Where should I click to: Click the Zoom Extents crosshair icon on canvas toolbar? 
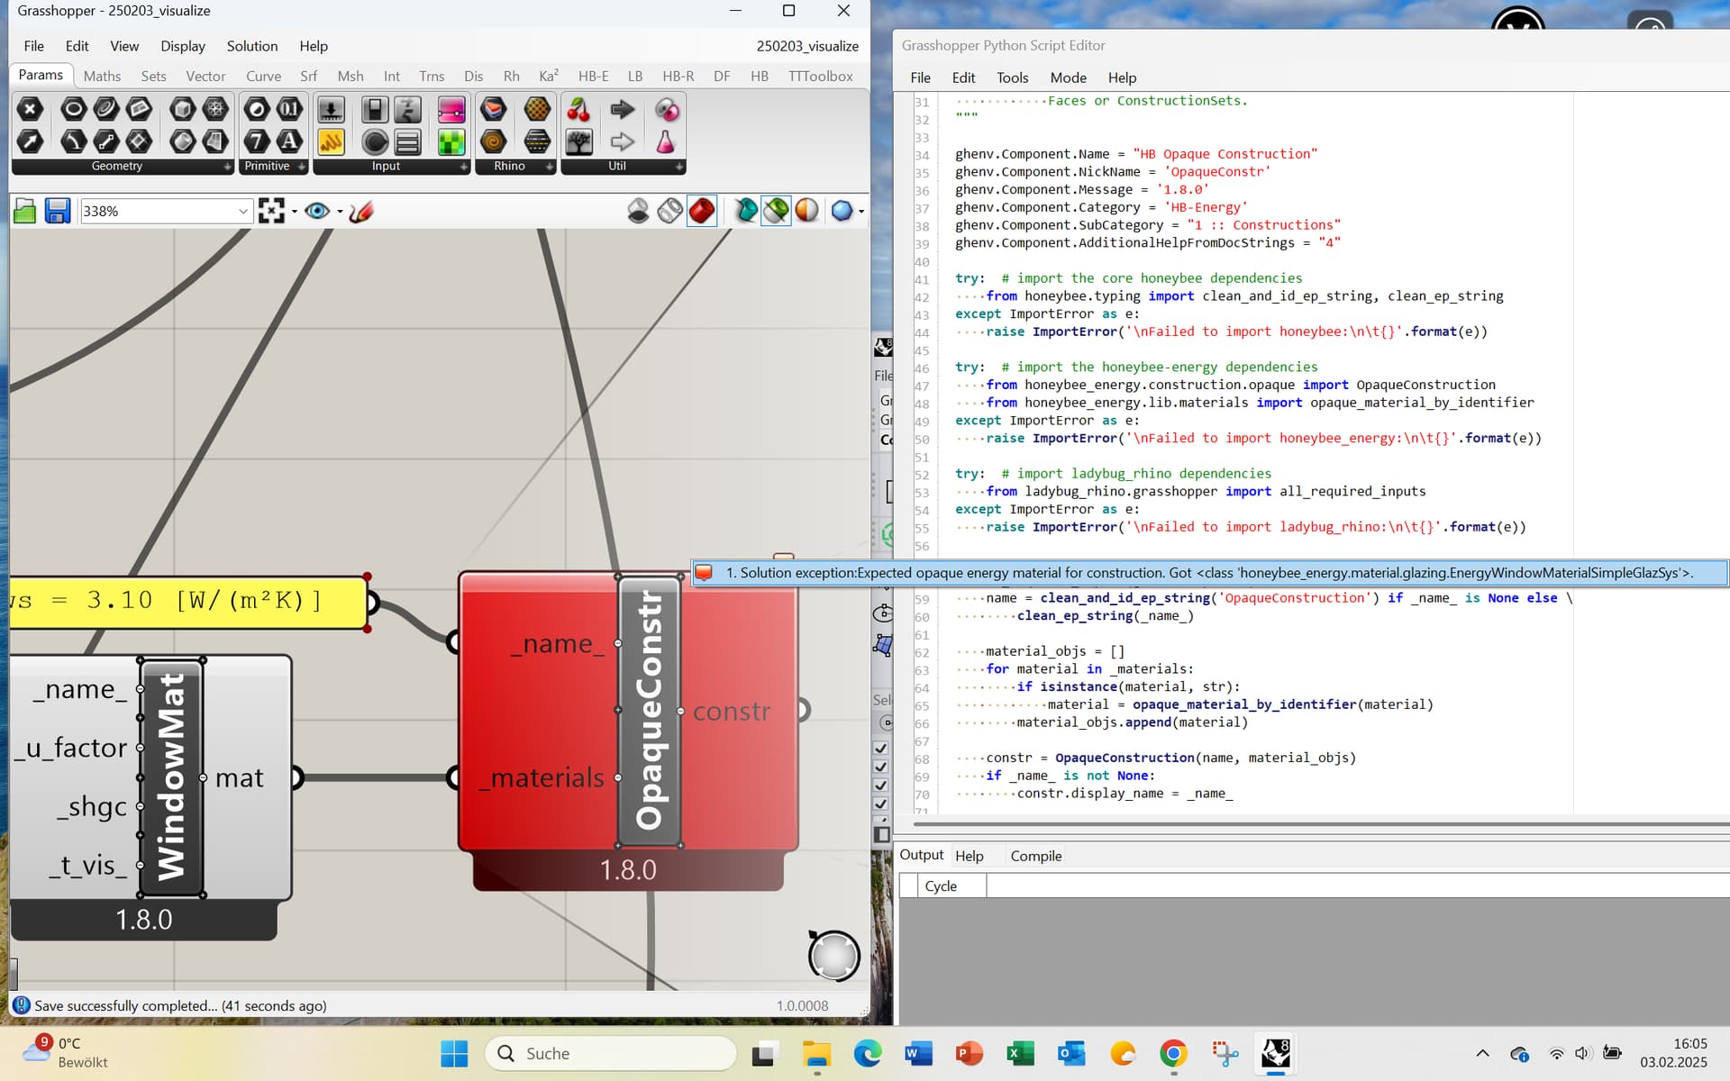(x=273, y=210)
